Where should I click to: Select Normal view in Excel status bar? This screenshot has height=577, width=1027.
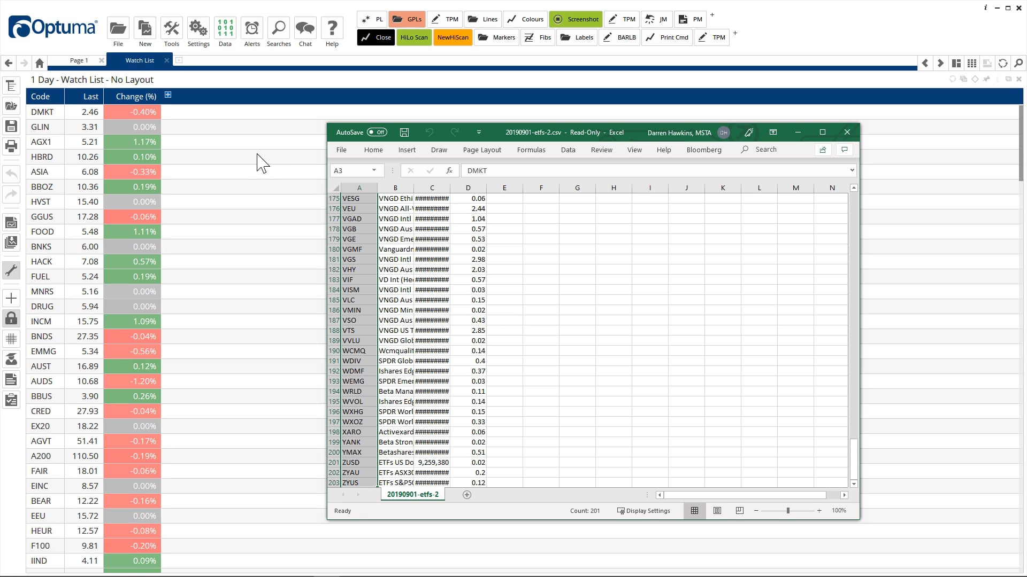694,511
